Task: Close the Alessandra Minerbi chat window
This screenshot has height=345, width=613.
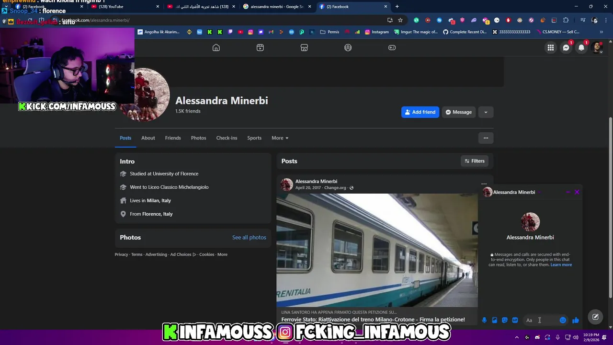Action: [x=577, y=192]
